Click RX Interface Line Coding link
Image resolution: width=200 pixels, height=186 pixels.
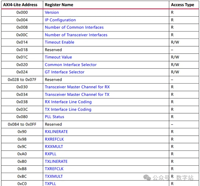(x=68, y=102)
